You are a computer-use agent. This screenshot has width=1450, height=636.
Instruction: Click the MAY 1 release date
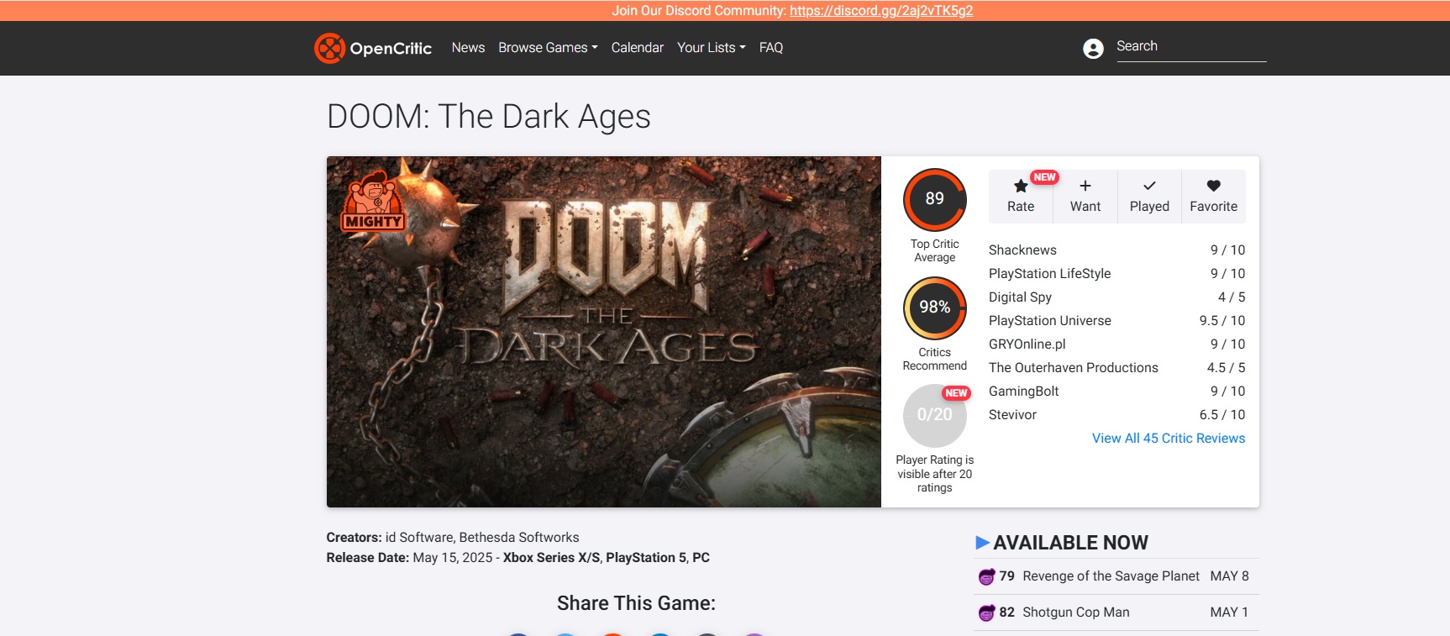click(1229, 612)
